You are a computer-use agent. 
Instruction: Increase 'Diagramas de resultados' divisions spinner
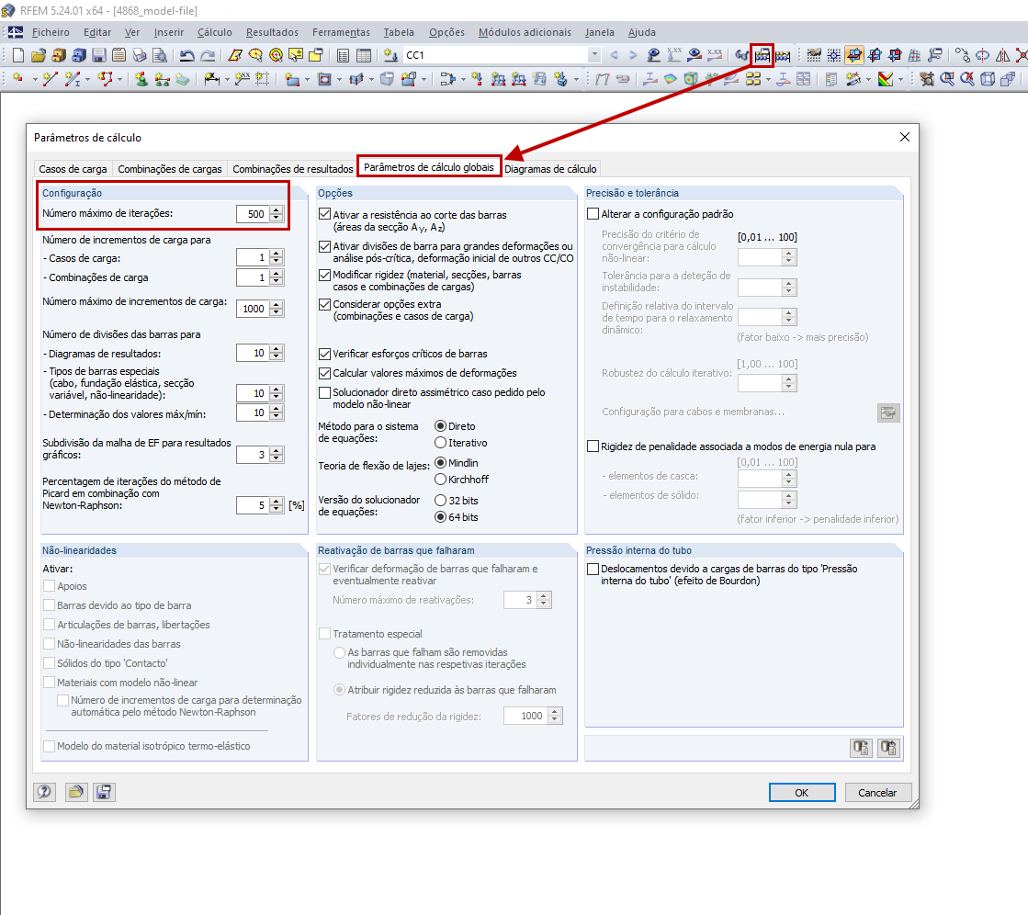[x=277, y=350]
